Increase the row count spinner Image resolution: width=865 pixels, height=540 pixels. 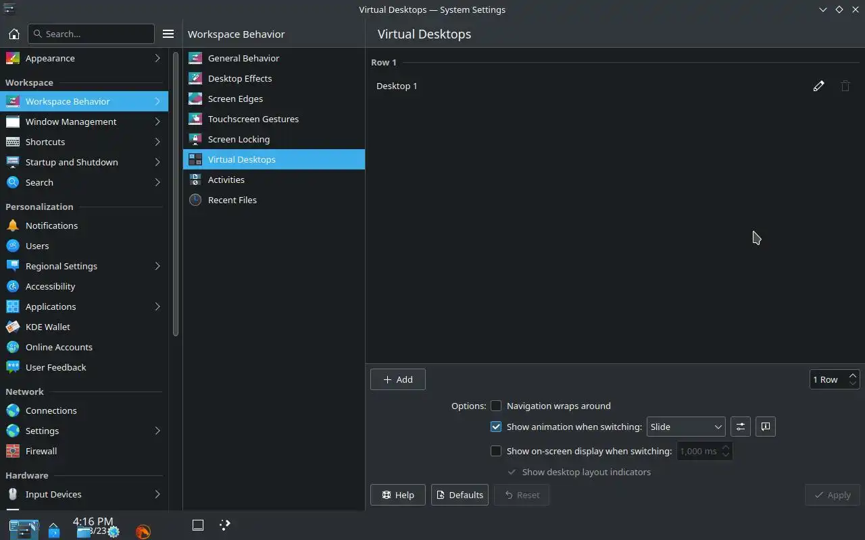[853, 375]
